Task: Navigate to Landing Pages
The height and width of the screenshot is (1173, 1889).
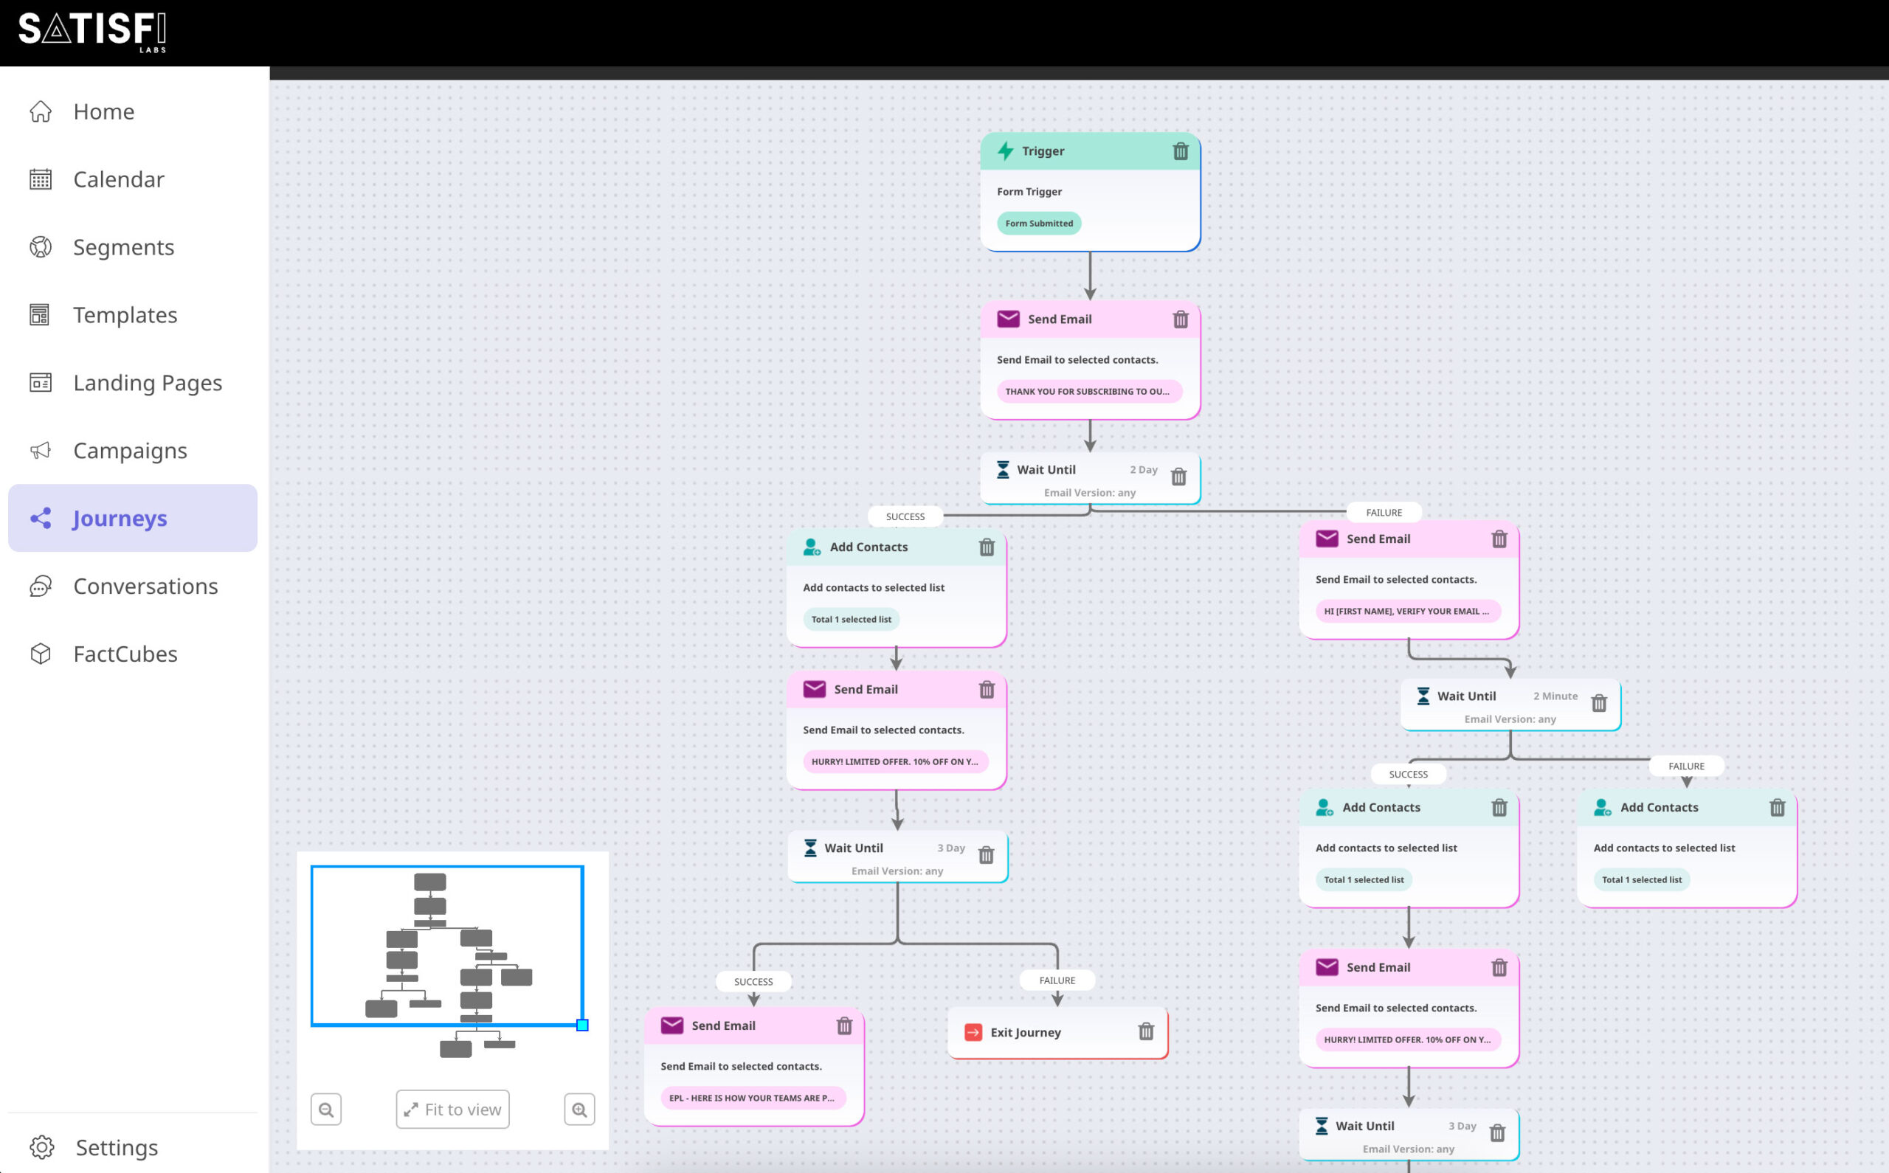Action: coord(133,382)
